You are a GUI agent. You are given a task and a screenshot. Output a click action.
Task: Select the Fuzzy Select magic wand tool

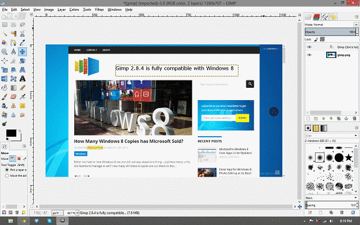(x=4, y=34)
